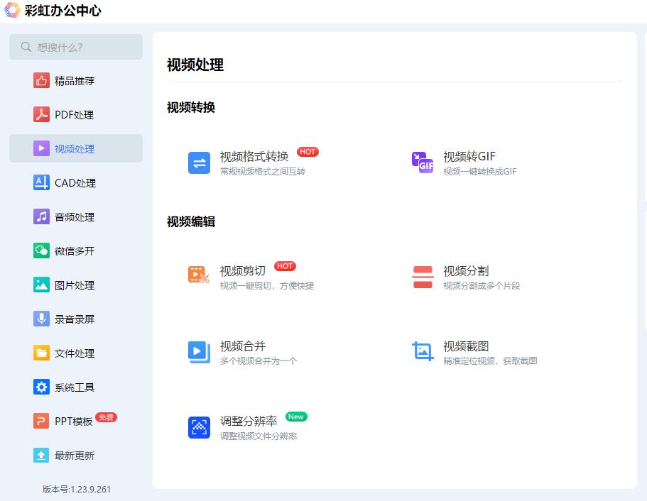
Task: Click the 录音录屏 microphone icon in sidebar
Action: 42,319
